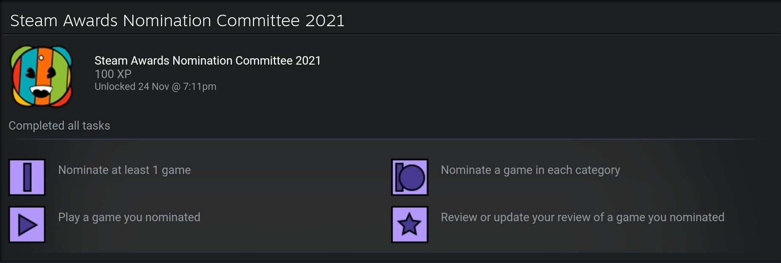Open the colorful striped face badge image
The height and width of the screenshot is (263, 781).
point(41,76)
